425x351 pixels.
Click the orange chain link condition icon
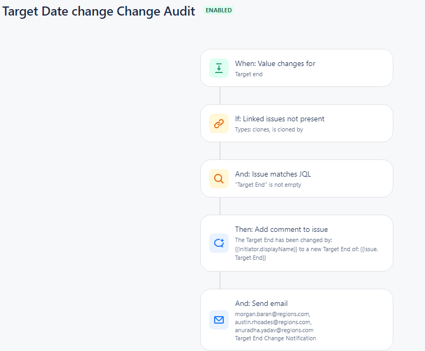[219, 123]
